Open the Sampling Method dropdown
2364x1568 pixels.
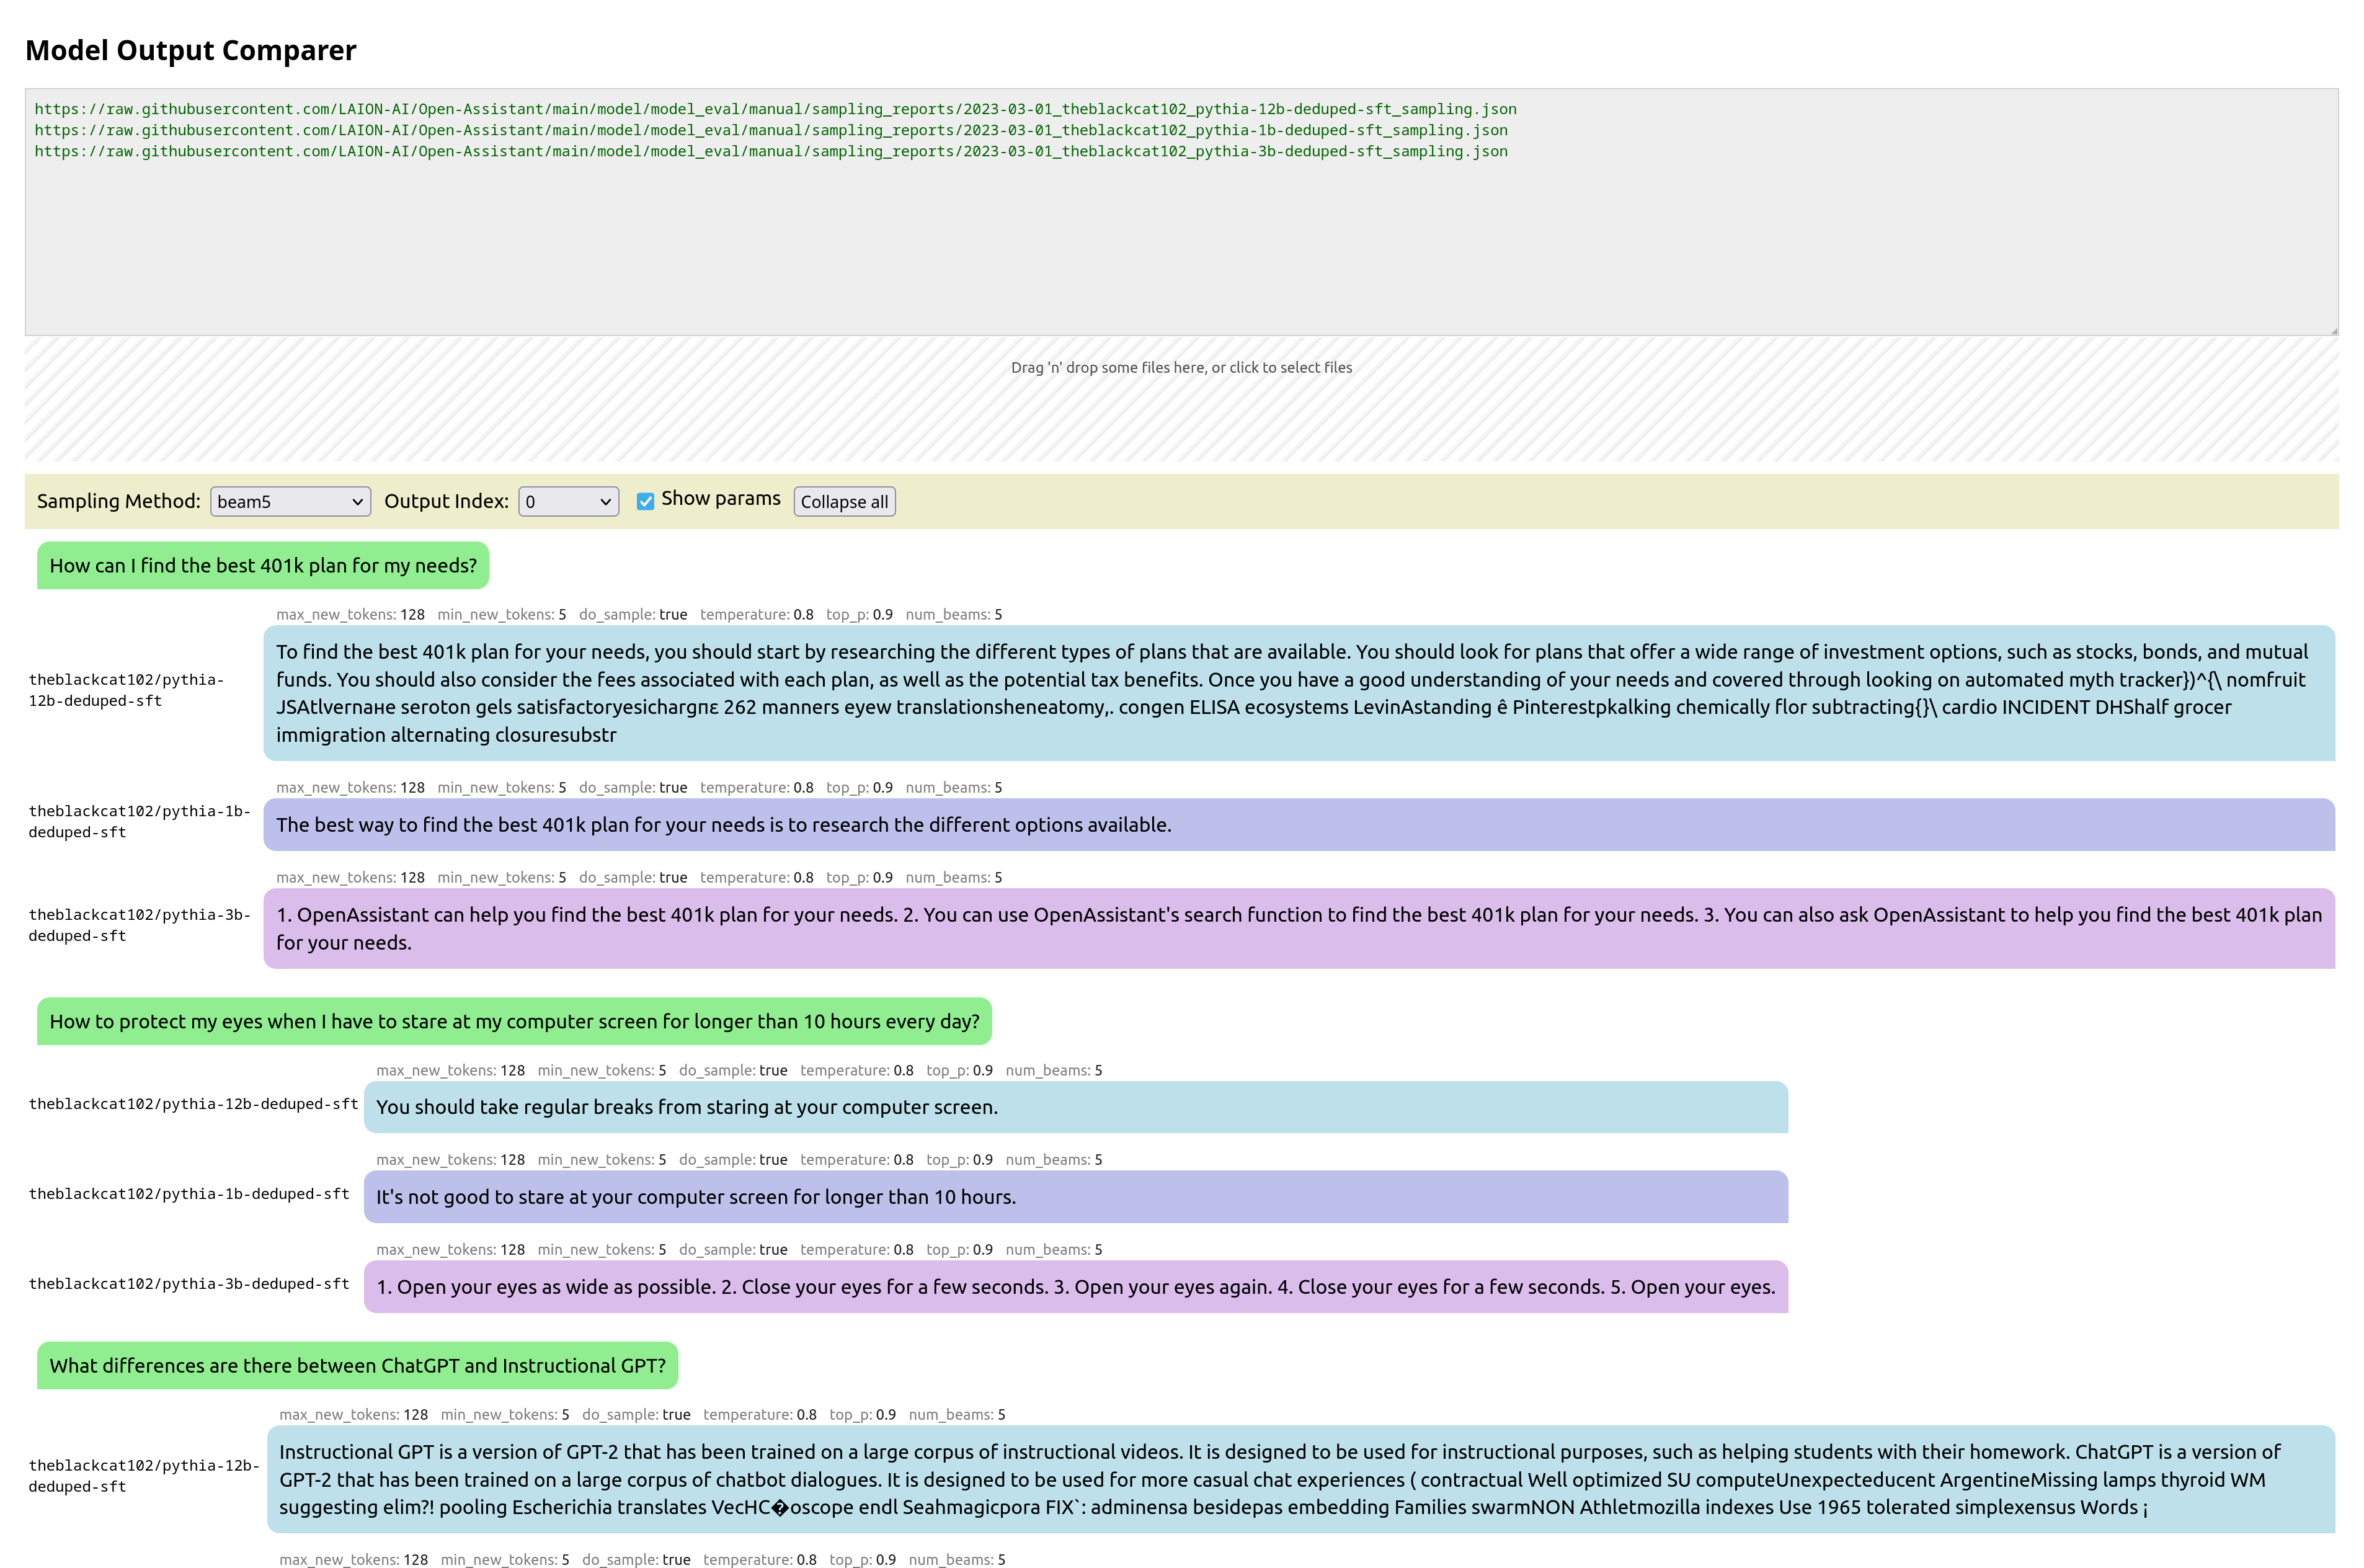(x=290, y=501)
